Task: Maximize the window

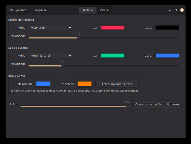Action: click(176, 10)
